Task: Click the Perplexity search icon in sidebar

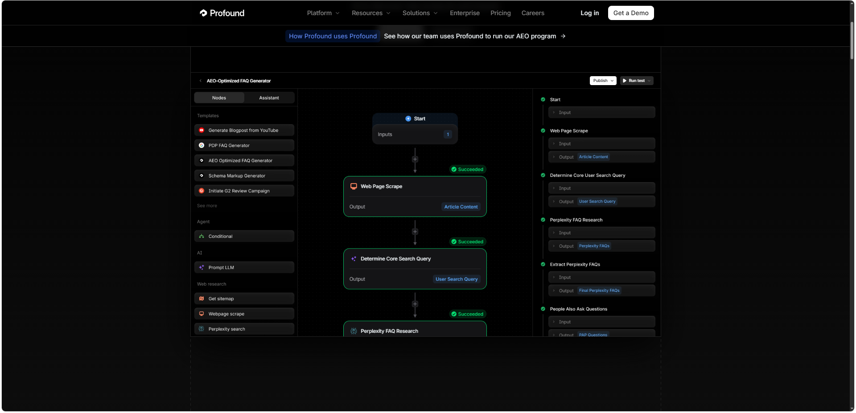Action: click(x=202, y=329)
